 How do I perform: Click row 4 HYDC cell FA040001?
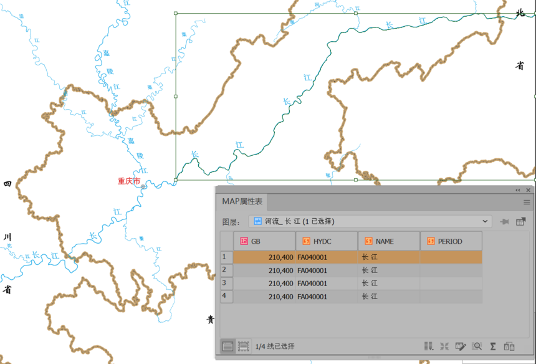coord(327,297)
